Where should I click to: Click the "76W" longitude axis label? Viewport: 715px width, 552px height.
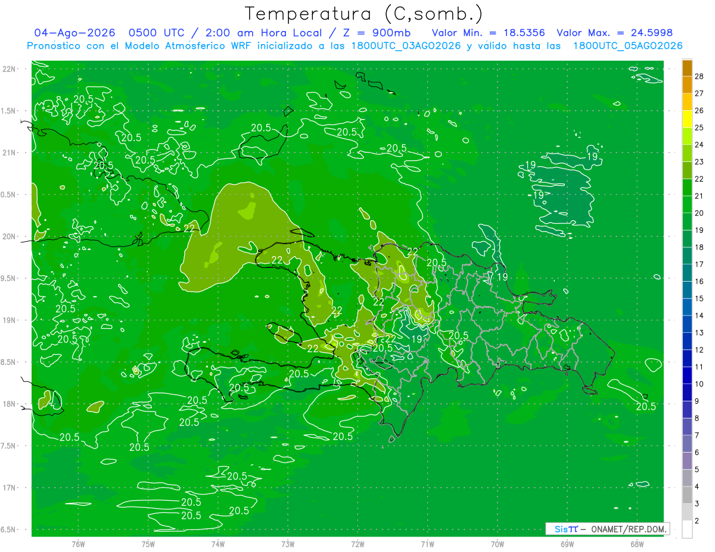(x=77, y=544)
